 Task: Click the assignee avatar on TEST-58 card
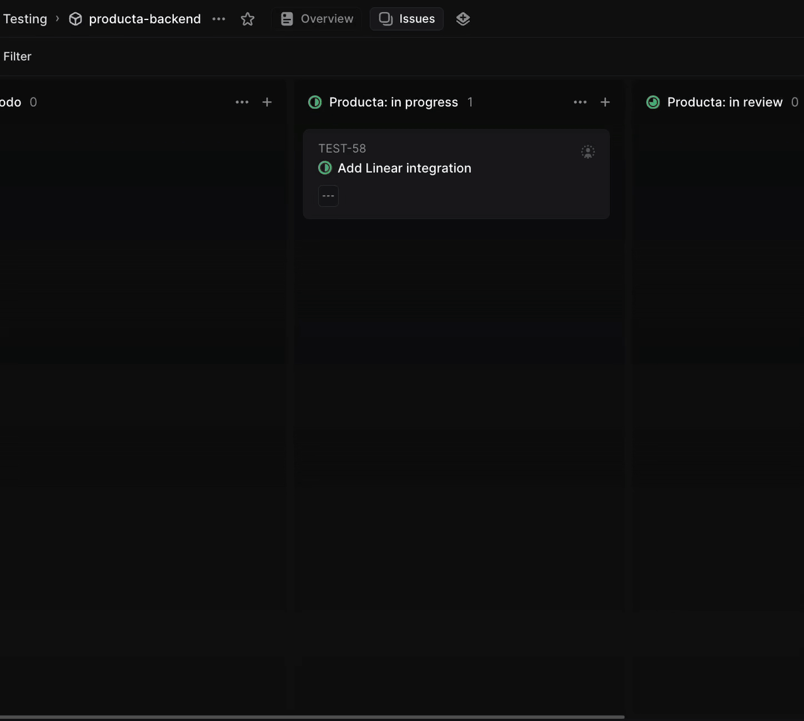point(587,152)
